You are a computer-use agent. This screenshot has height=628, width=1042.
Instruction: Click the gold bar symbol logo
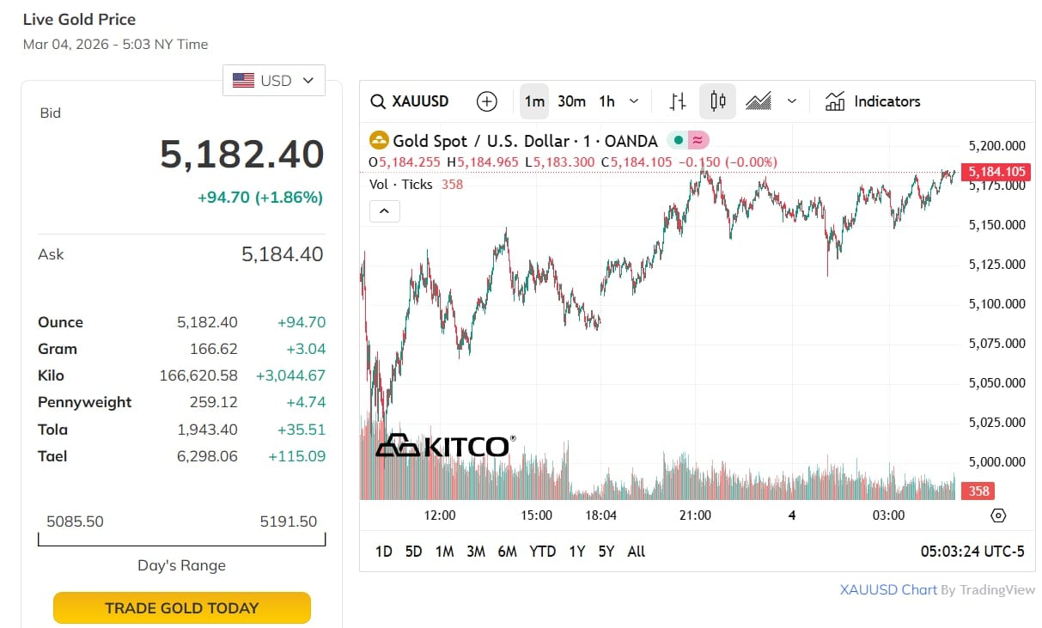(379, 141)
